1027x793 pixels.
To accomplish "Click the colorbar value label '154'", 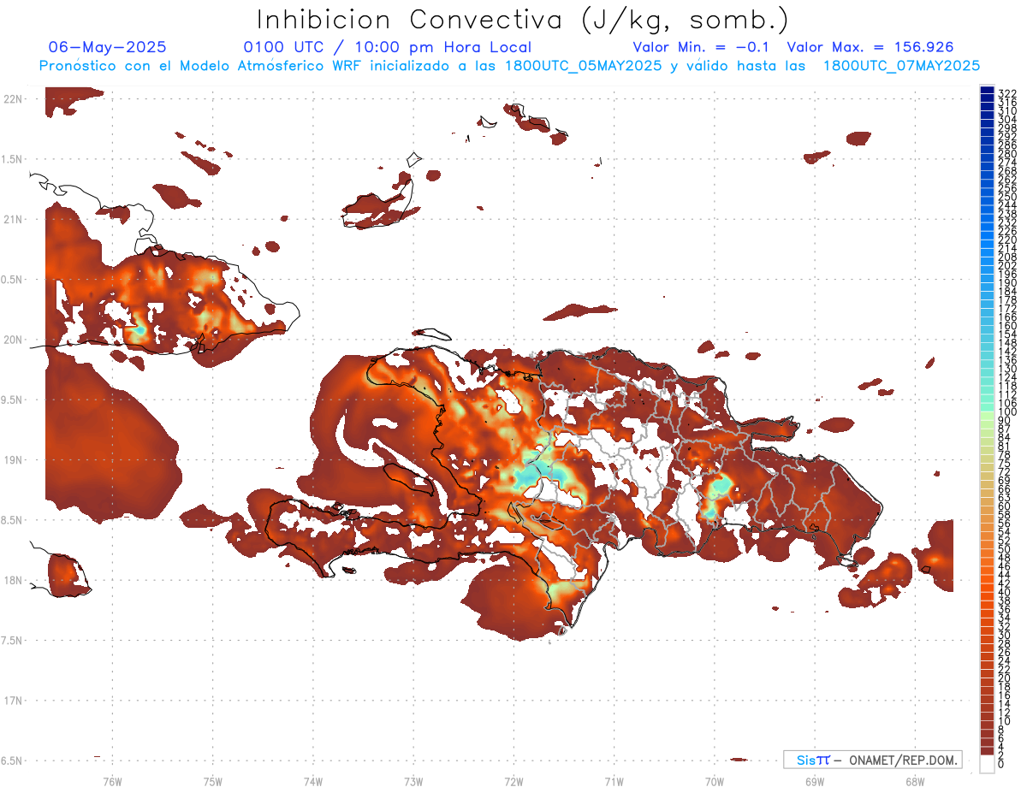I will pos(1007,334).
